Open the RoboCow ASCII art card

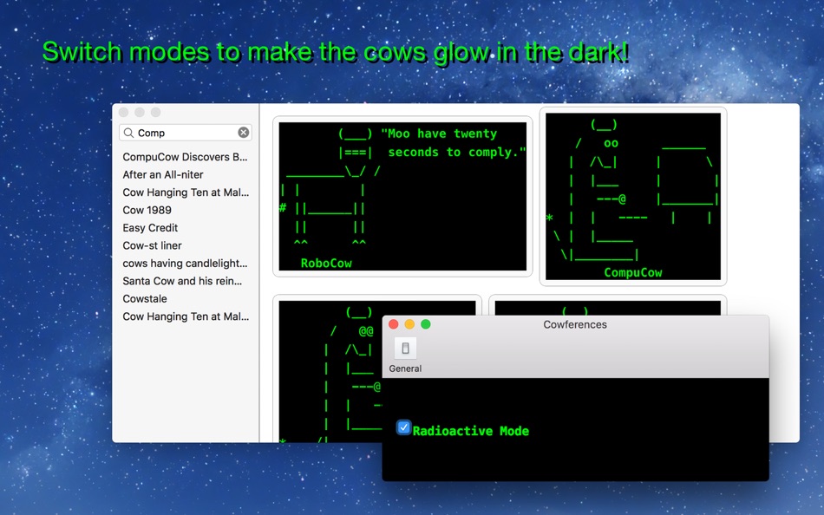(x=402, y=197)
